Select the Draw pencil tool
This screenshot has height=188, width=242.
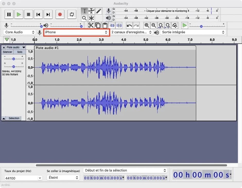98,11
